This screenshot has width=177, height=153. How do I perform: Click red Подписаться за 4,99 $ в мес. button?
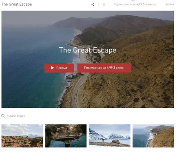[x=104, y=68]
